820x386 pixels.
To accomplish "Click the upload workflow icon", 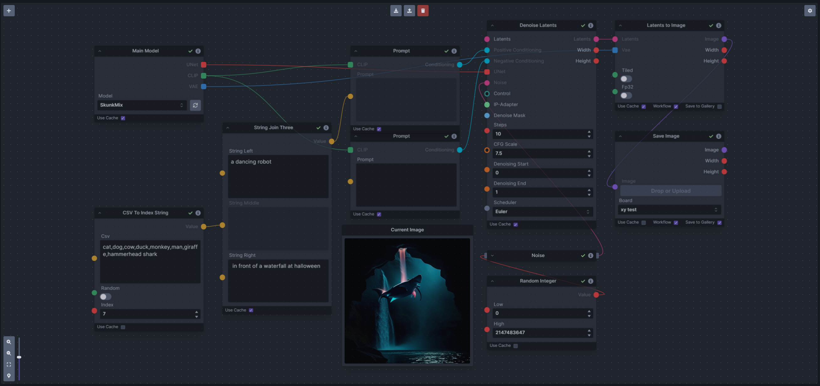I will (409, 10).
